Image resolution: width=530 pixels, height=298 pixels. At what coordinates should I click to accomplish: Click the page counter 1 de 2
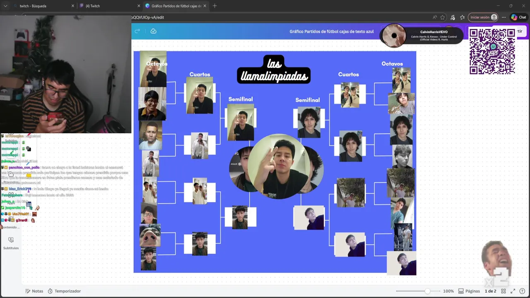(490, 291)
